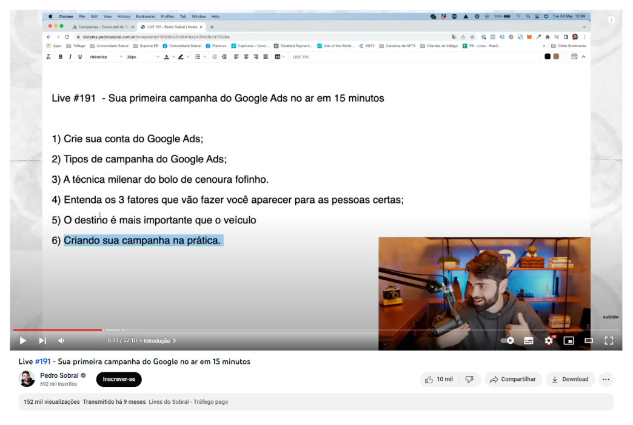Collapse the editor toolbar with up chevron
633x425 pixels.
click(584, 57)
